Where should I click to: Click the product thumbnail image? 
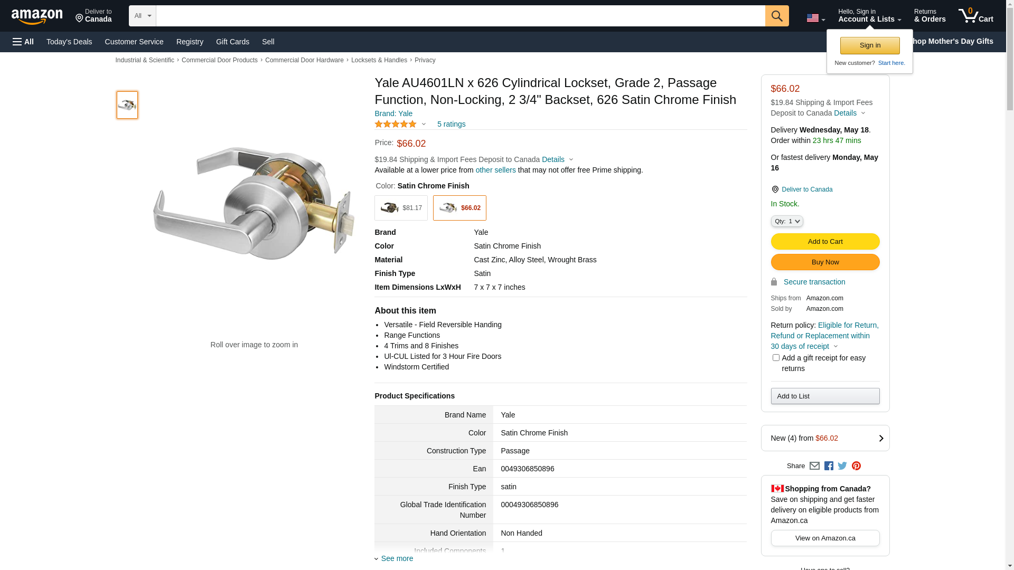click(127, 105)
